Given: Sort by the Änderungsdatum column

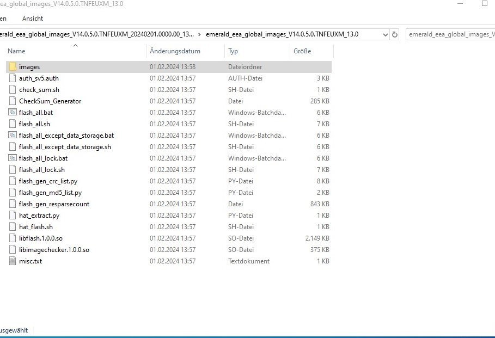Looking at the screenshot, I should (x=175, y=51).
